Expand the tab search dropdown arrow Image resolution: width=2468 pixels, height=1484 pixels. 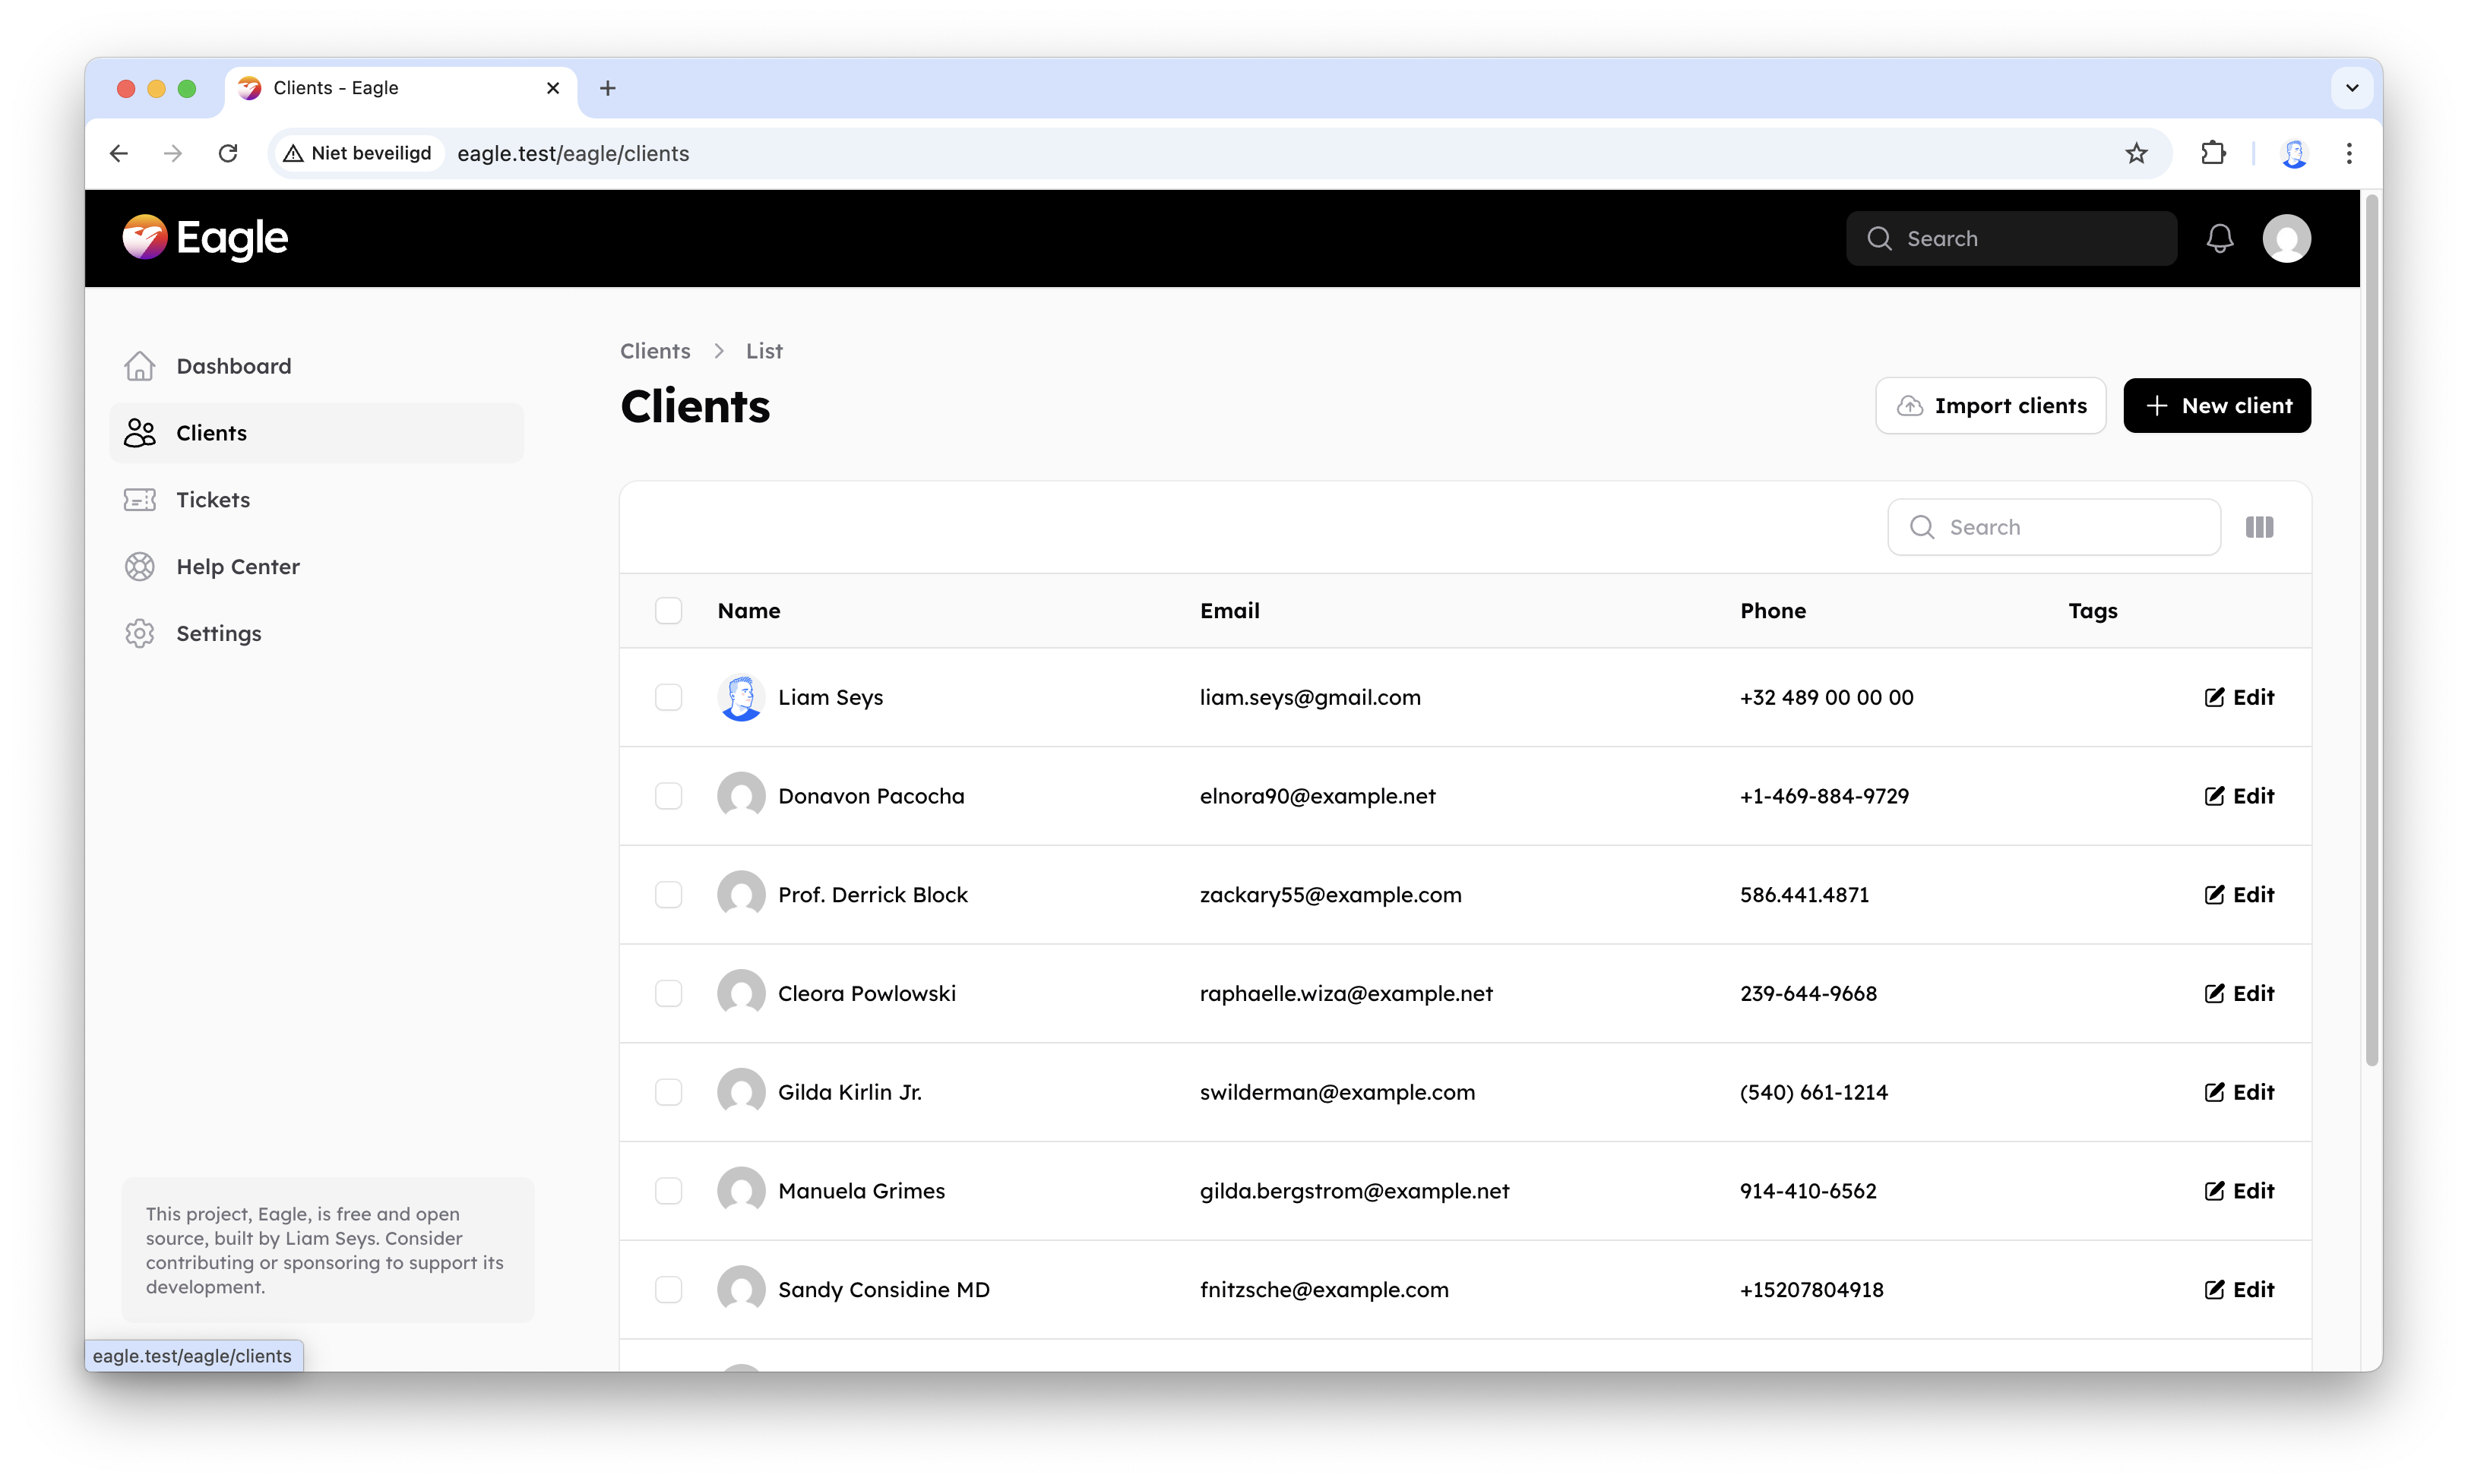pos(2352,88)
